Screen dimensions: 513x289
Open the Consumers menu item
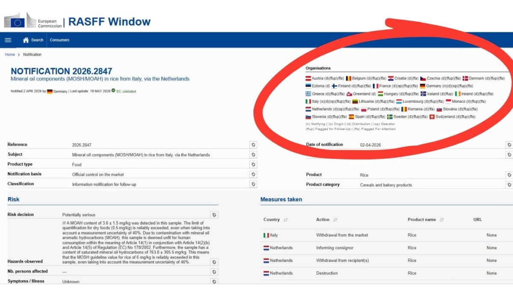coord(59,40)
